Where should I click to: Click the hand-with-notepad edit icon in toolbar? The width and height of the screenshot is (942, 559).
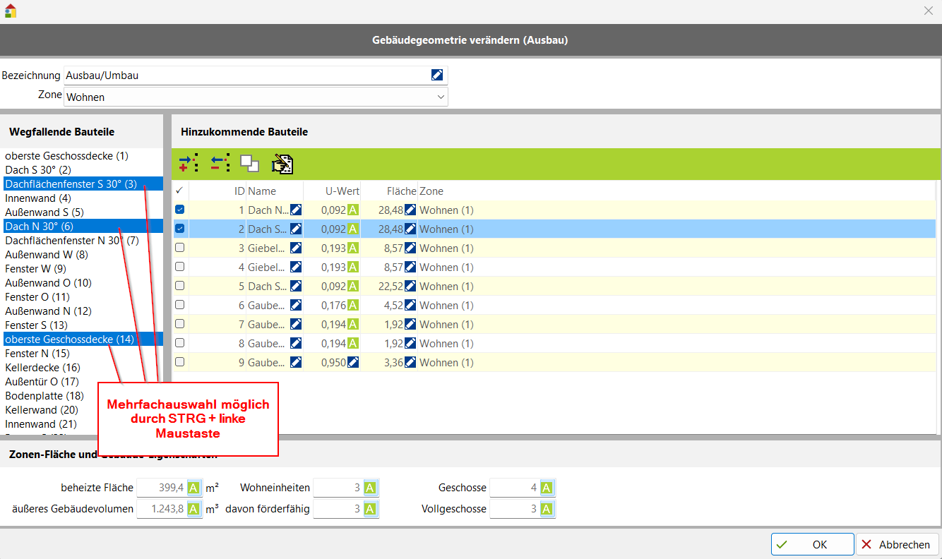(x=282, y=164)
